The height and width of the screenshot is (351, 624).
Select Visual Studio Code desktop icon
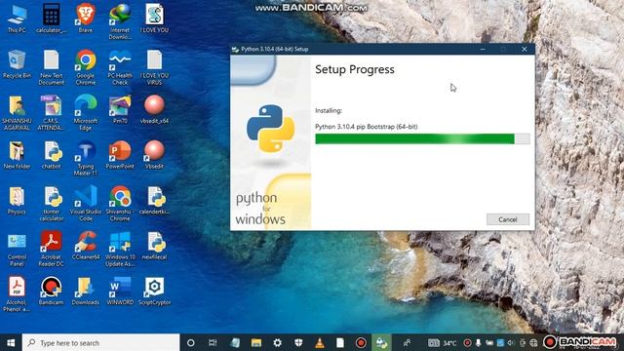(86, 204)
